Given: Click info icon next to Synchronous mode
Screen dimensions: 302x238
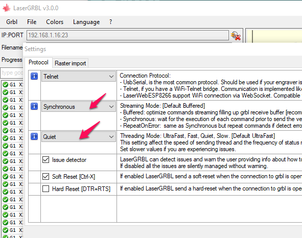Looking at the screenshot, I should coord(34,106).
